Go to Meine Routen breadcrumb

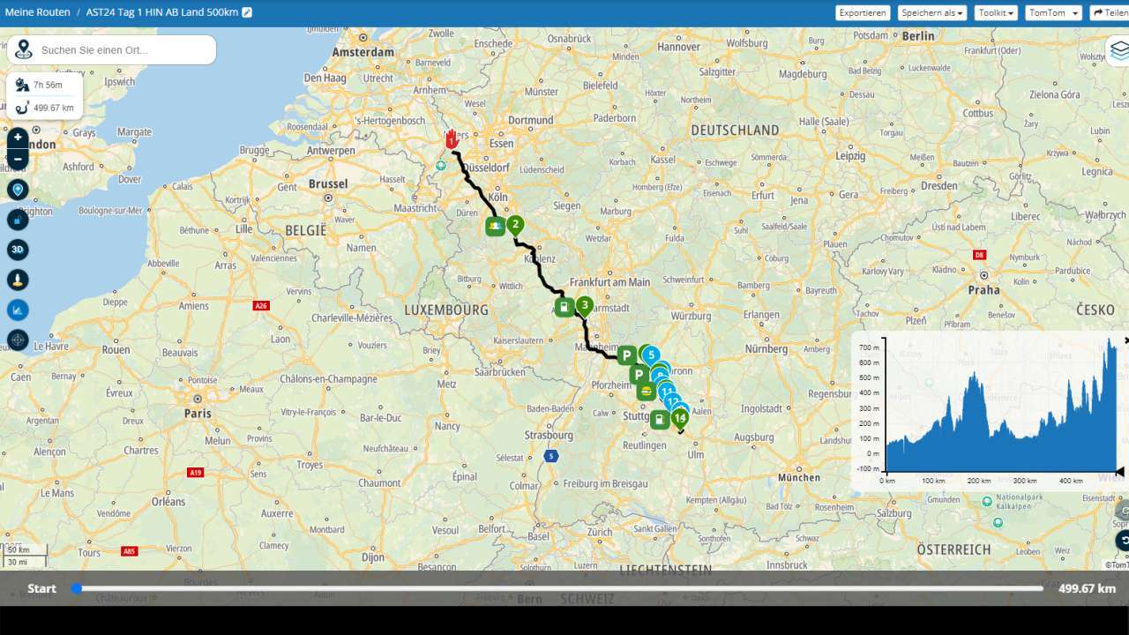pyautogui.click(x=37, y=12)
